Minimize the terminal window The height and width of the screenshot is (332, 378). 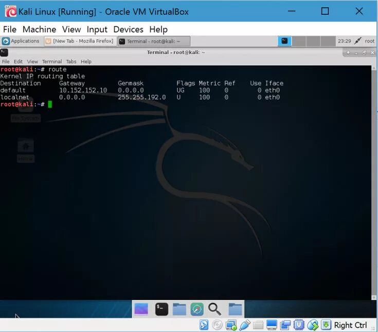tap(356, 52)
